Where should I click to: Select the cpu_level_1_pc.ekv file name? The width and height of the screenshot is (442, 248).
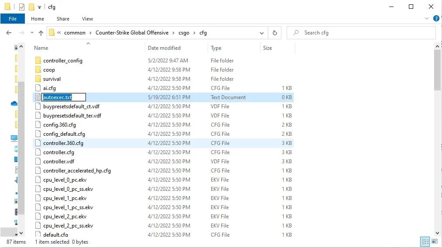(x=65, y=198)
